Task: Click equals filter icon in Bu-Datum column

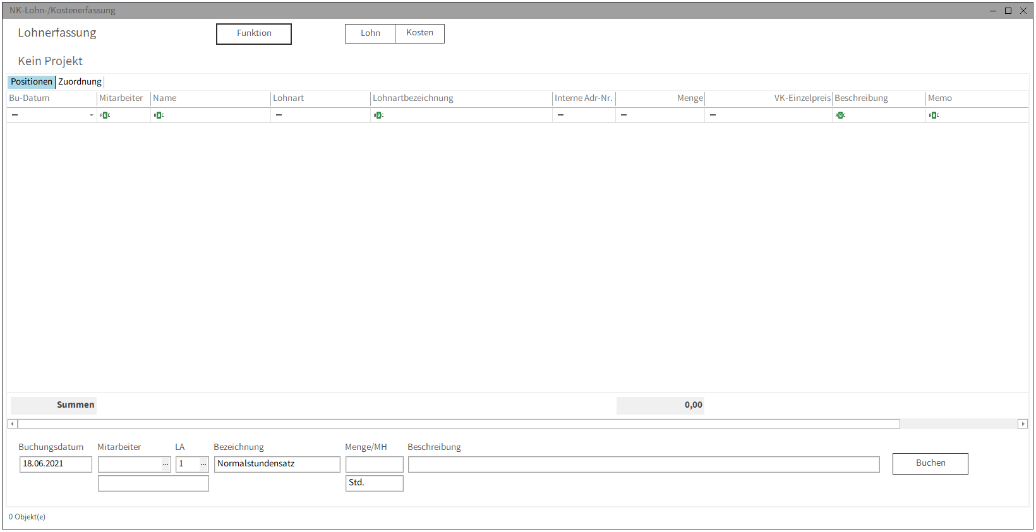Action: (x=15, y=115)
